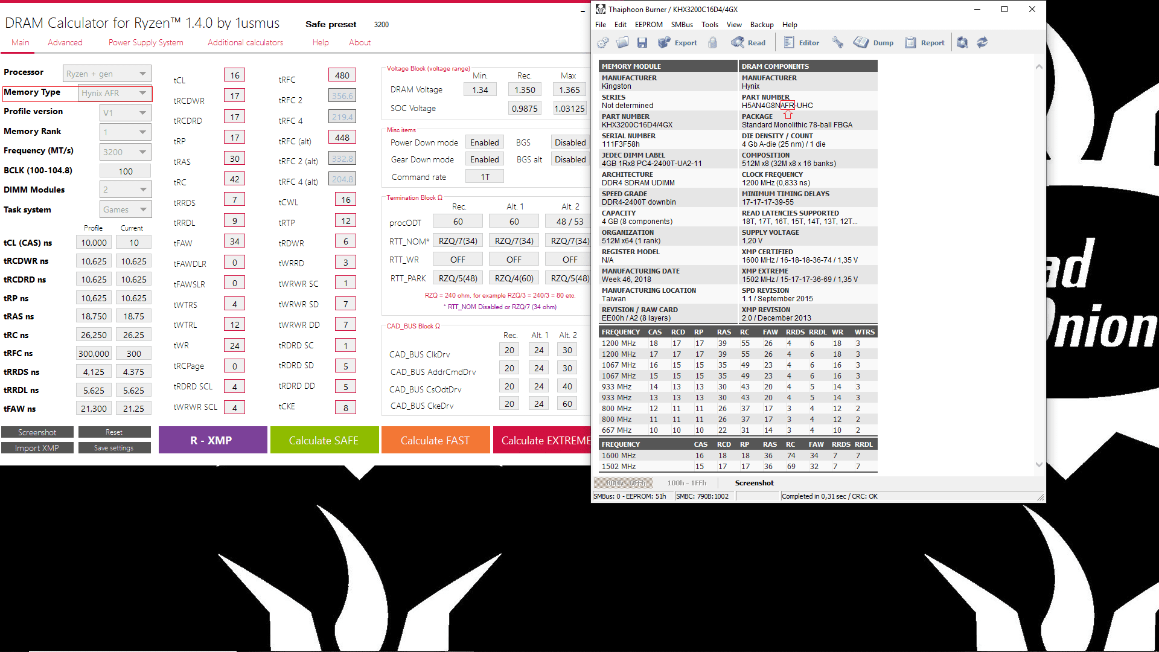Click the Thaiphoon Burner title bar app icon
This screenshot has height=652, width=1159.
(x=601, y=9)
